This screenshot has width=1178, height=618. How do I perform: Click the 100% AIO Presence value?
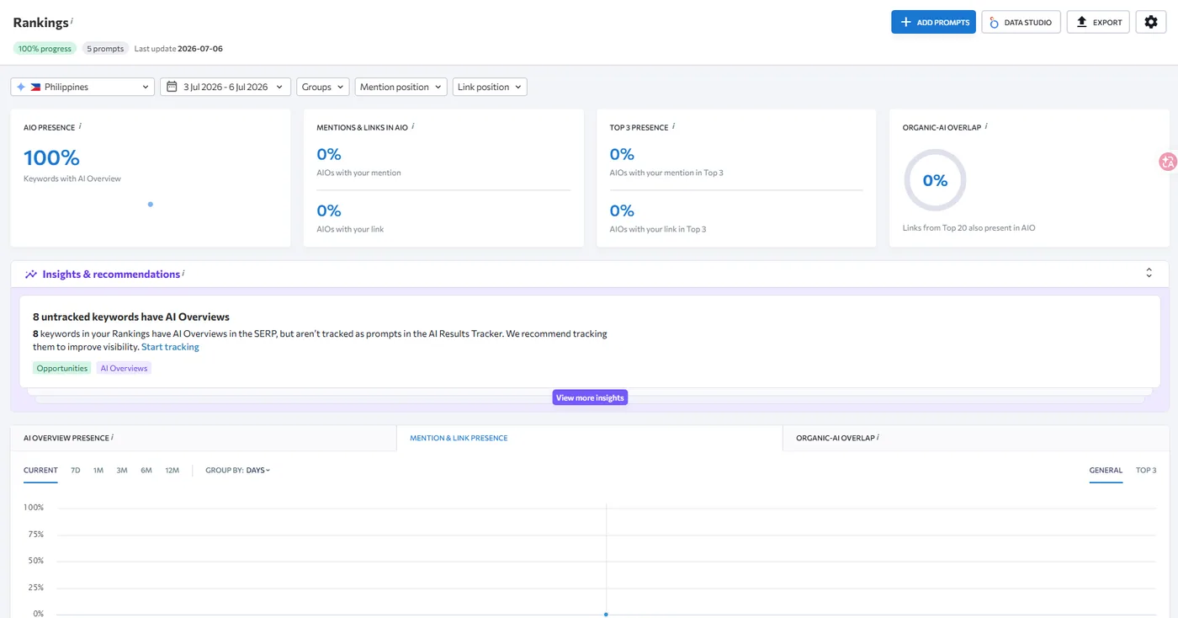(x=51, y=157)
